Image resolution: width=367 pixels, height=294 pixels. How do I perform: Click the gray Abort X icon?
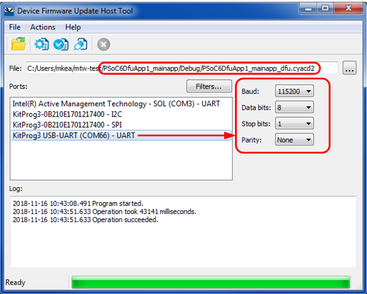pyautogui.click(x=104, y=44)
